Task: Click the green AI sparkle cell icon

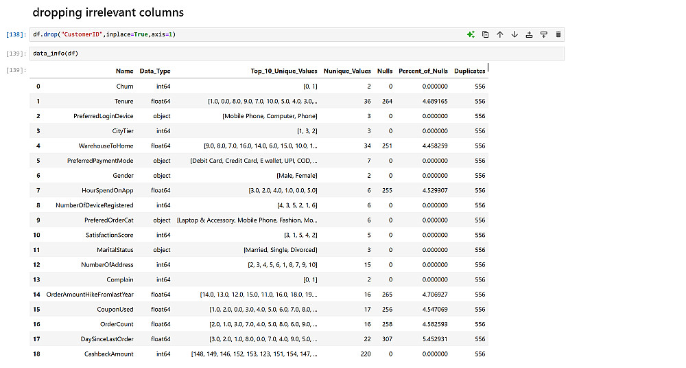Action: [471, 34]
